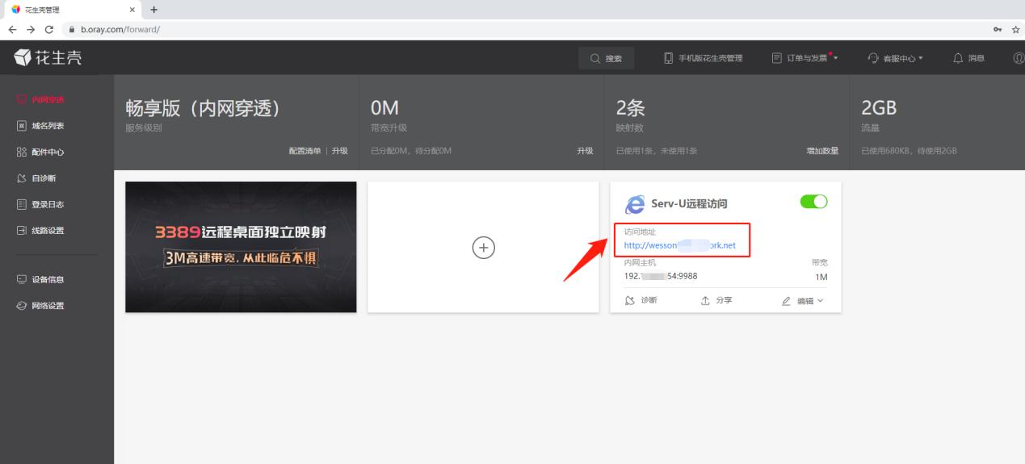Add a new mapping with the plus circle
This screenshot has width=1025, height=464.
(483, 248)
